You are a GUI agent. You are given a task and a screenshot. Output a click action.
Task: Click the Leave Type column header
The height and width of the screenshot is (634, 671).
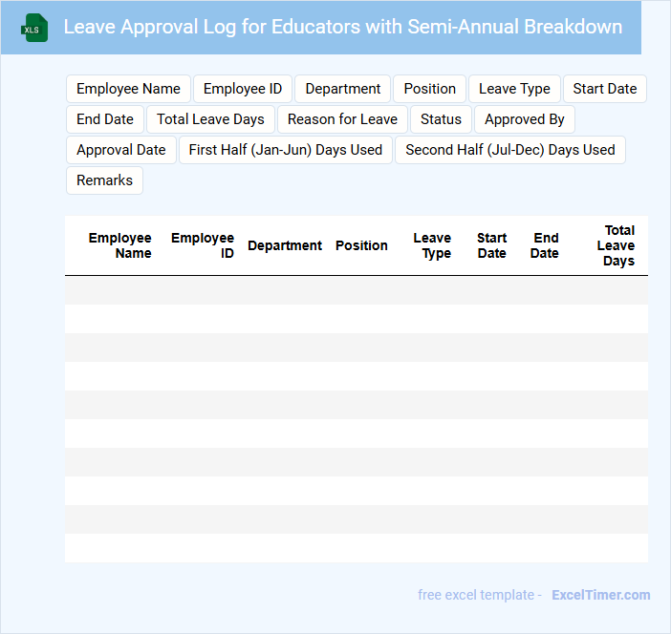pyautogui.click(x=433, y=245)
